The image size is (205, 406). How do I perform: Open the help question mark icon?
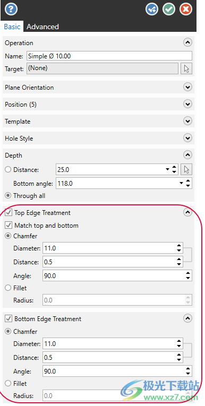coord(11,10)
